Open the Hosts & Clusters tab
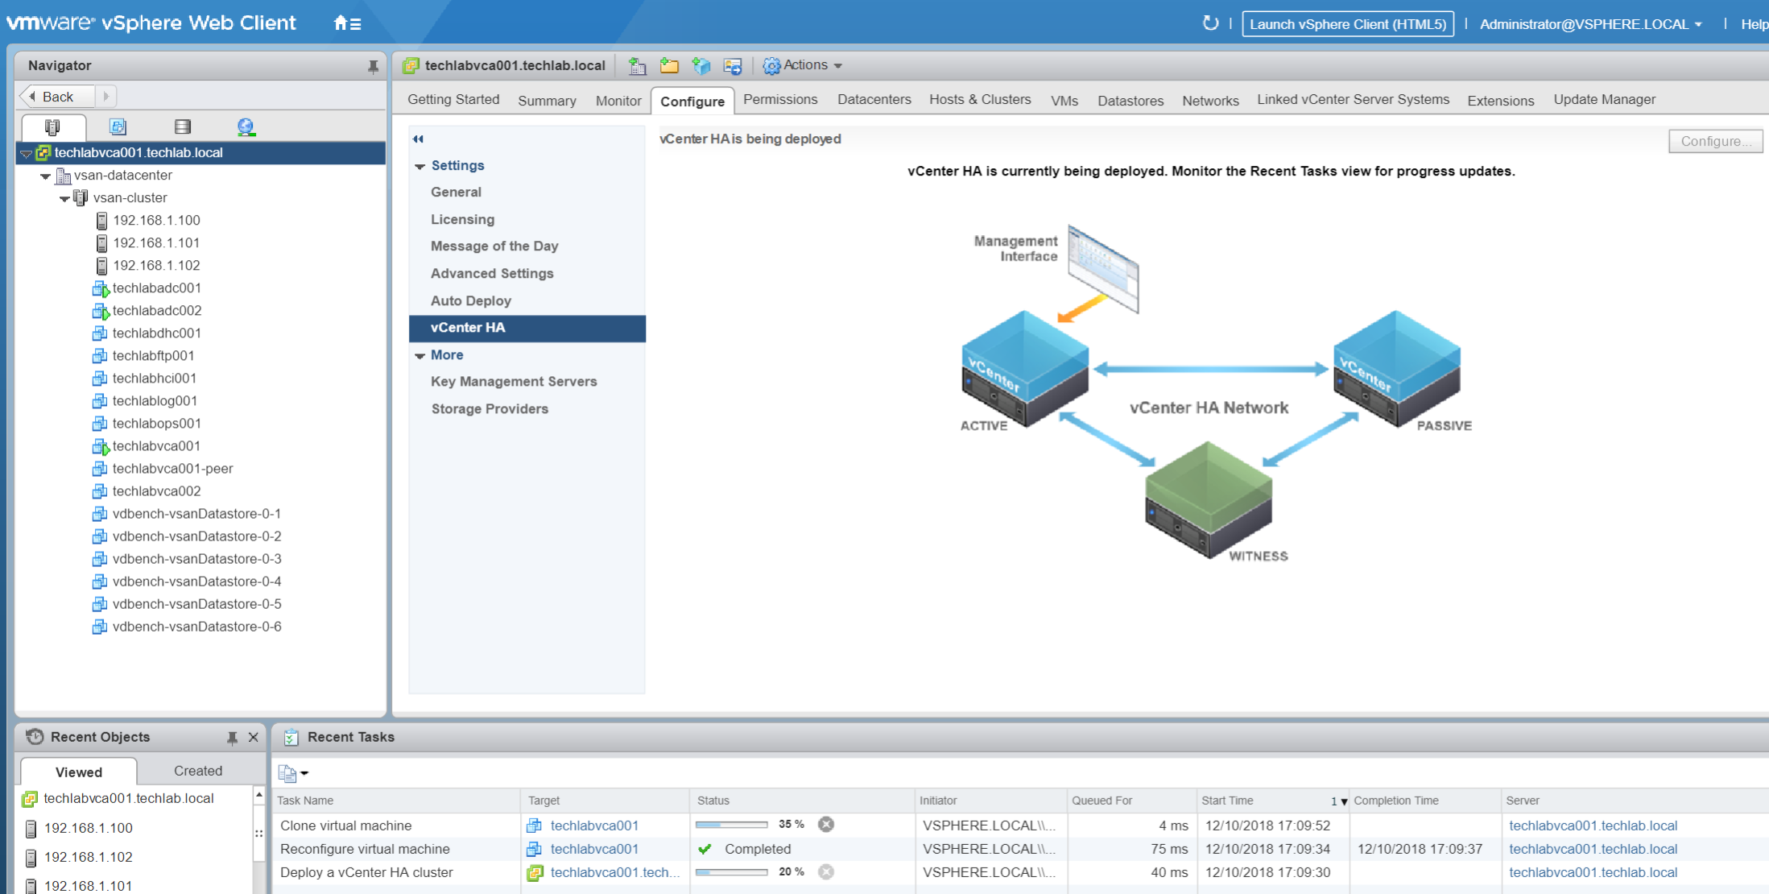Viewport: 1769px width, 894px height. (980, 99)
